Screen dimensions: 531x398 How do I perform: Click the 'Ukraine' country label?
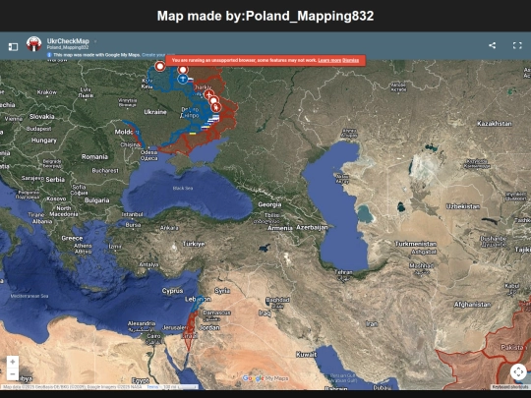coord(155,112)
